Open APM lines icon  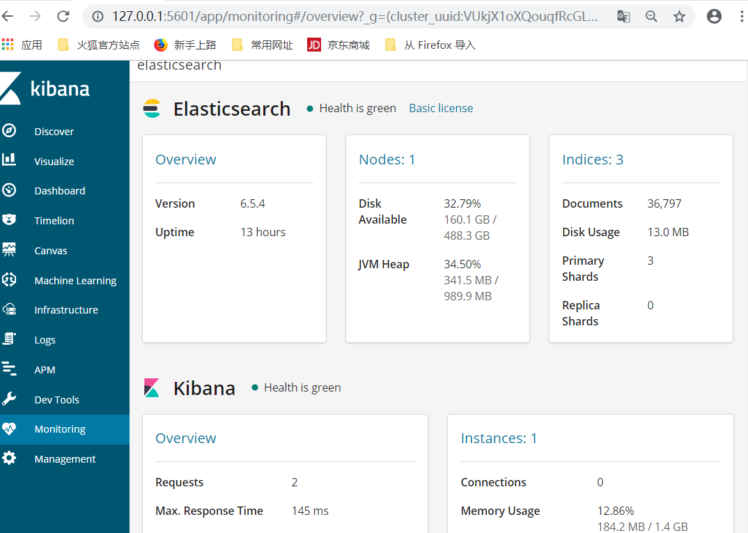coord(9,369)
